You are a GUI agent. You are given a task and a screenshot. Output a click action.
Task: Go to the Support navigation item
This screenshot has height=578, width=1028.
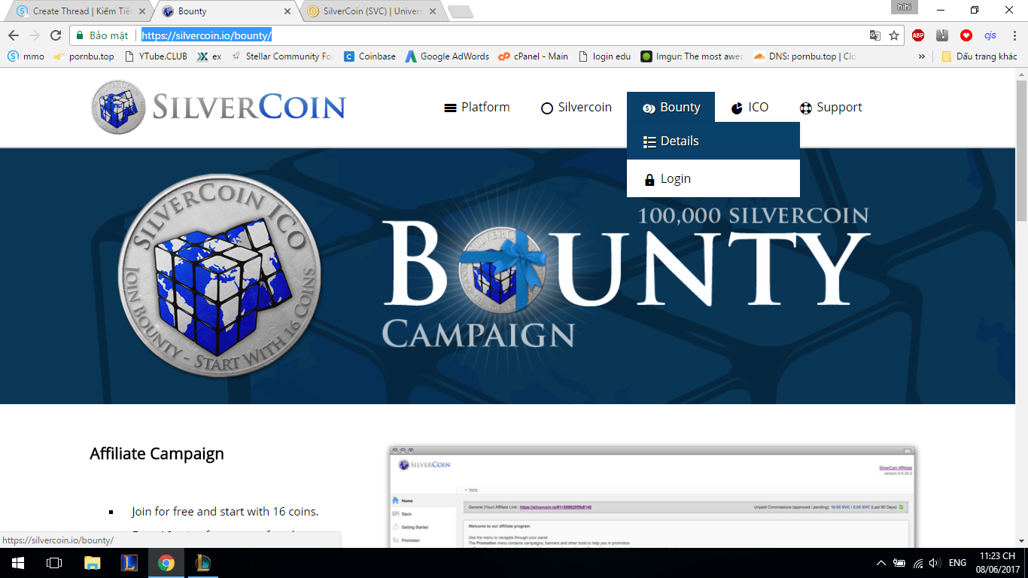[x=830, y=107]
